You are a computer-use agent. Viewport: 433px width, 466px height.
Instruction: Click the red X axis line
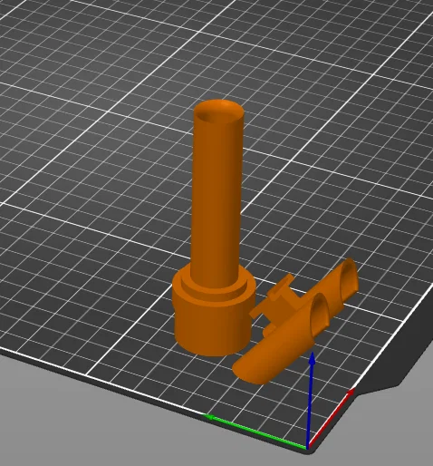(331, 418)
